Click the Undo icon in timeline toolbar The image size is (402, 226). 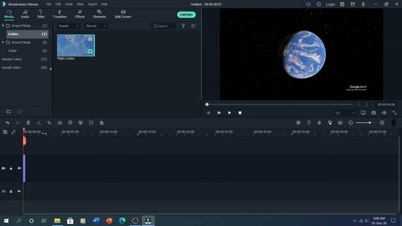pos(8,123)
